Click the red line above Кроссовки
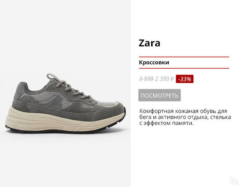Screen dimensions: 240x187 pyautogui.click(x=184, y=57)
